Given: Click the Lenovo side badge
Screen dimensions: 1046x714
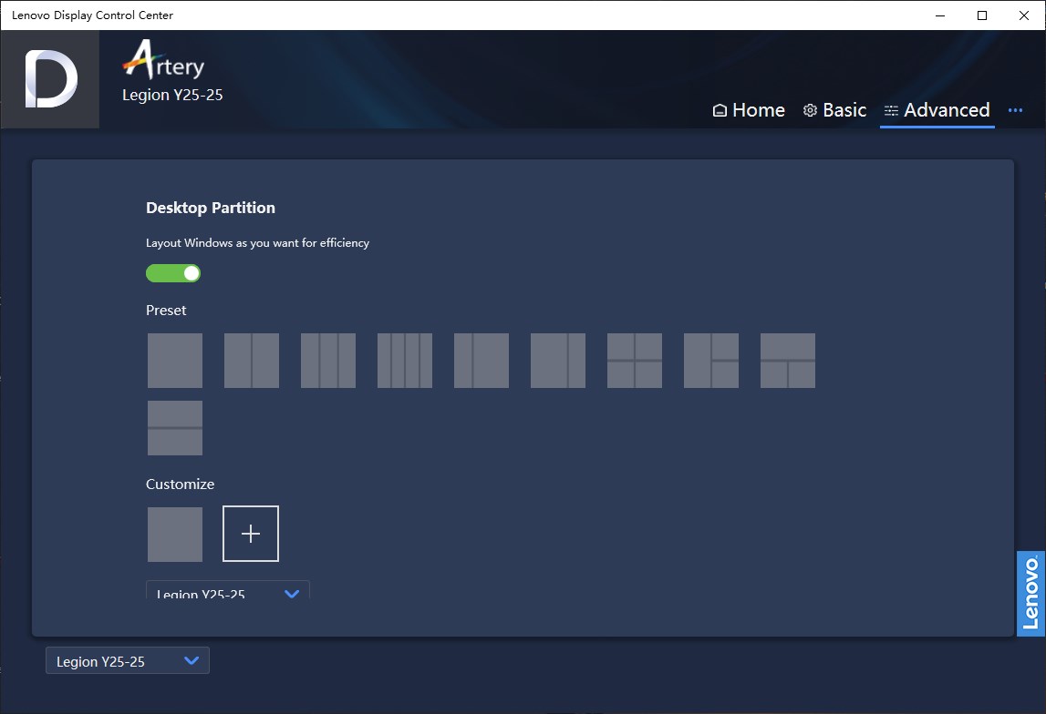Looking at the screenshot, I should [1030, 594].
